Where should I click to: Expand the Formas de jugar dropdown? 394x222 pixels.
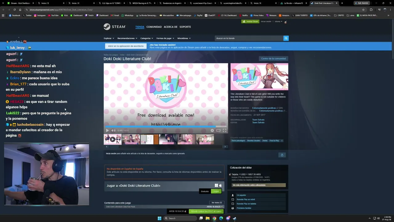click(x=165, y=38)
